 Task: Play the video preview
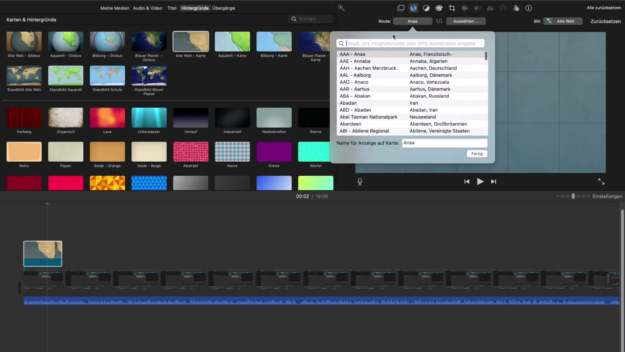tap(480, 182)
